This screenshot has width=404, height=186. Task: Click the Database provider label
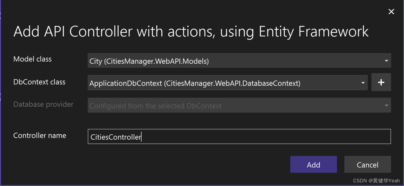pyautogui.click(x=43, y=104)
